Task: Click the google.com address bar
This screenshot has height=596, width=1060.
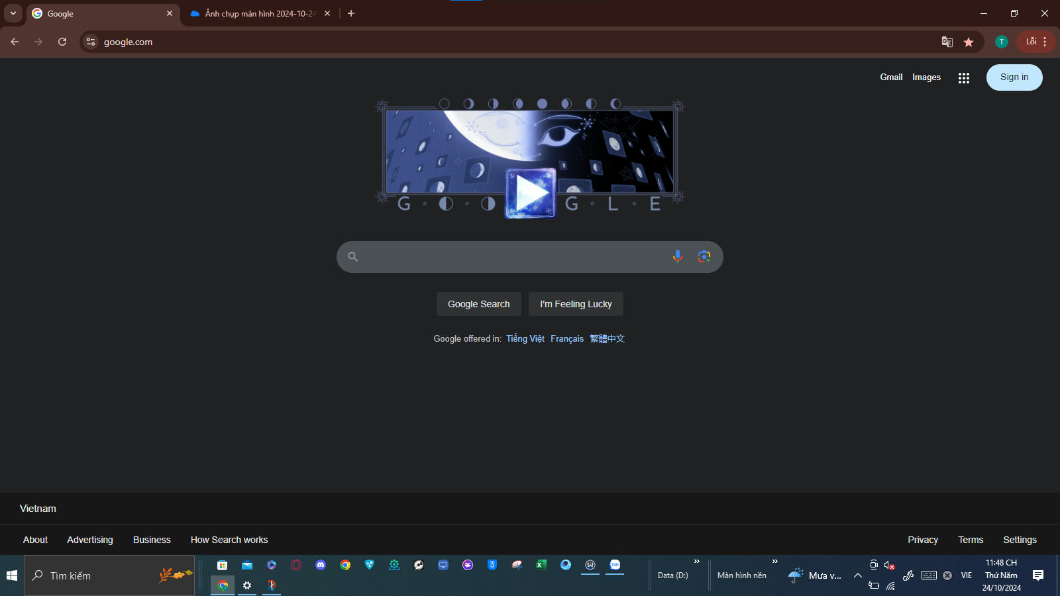Action: [x=517, y=42]
